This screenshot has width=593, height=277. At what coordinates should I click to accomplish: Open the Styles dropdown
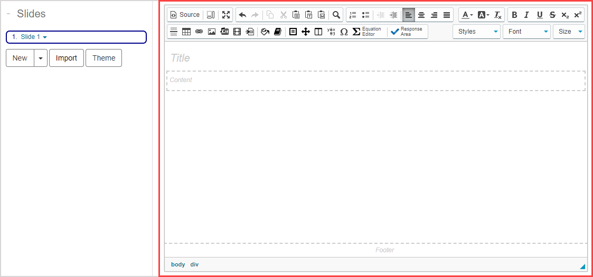[477, 32]
